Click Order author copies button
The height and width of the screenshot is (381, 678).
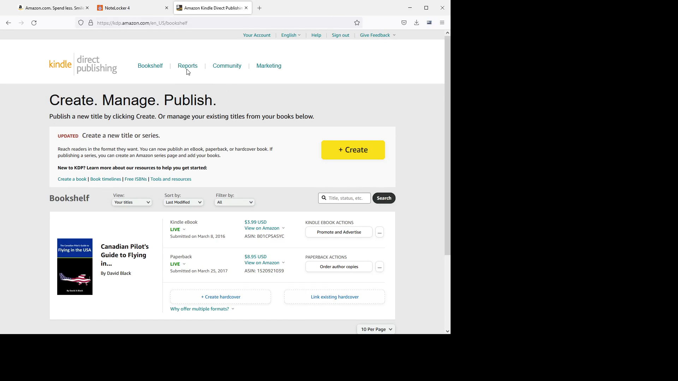point(339,267)
